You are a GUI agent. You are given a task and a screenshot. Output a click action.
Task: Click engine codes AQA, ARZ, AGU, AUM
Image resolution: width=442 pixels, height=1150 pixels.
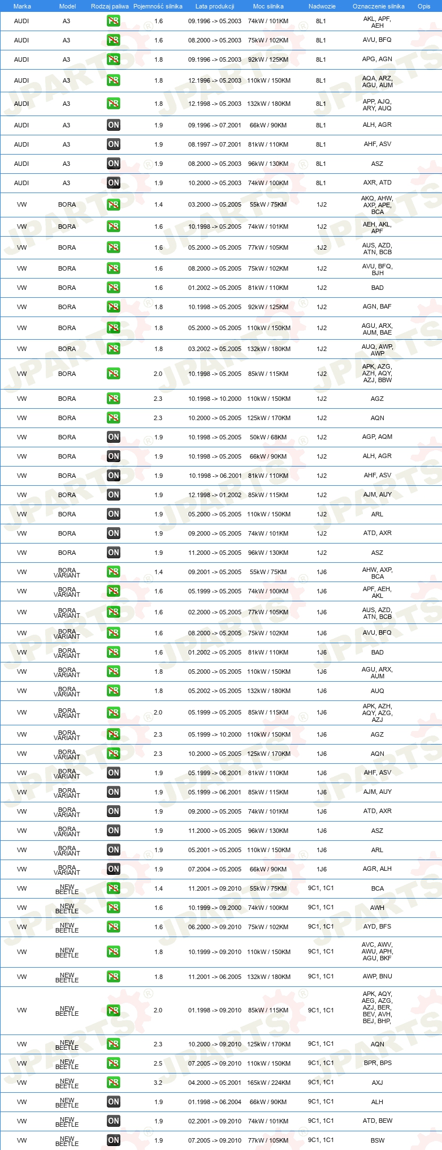[x=378, y=82]
